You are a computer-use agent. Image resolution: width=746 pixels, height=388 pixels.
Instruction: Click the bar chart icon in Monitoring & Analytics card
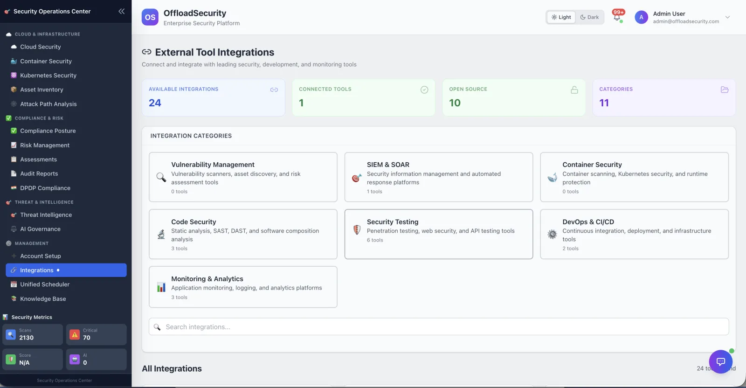[x=161, y=287]
